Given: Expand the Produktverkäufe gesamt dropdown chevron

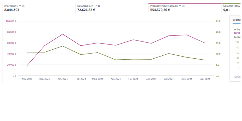Looking at the screenshot, I should tap(180, 6).
